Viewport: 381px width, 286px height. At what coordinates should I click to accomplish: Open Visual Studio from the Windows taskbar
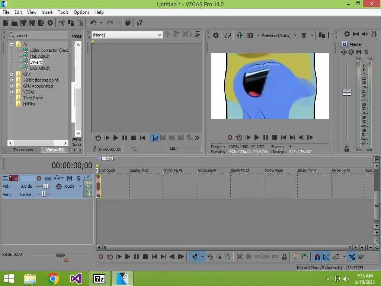(76, 279)
